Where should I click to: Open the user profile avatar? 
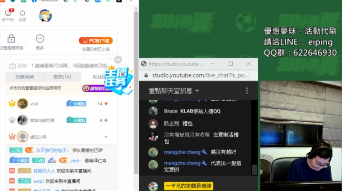click(45, 16)
